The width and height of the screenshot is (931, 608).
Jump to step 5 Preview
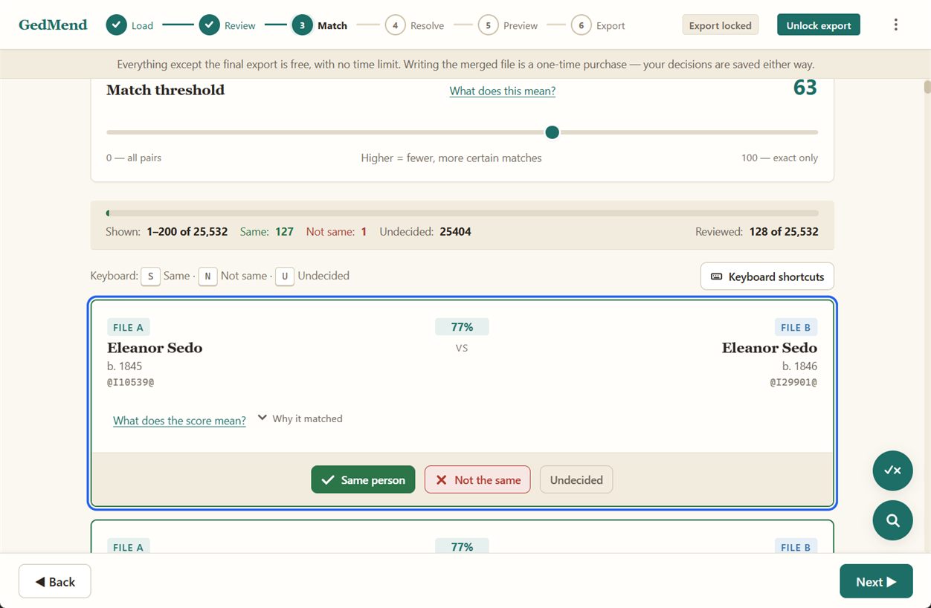click(508, 25)
